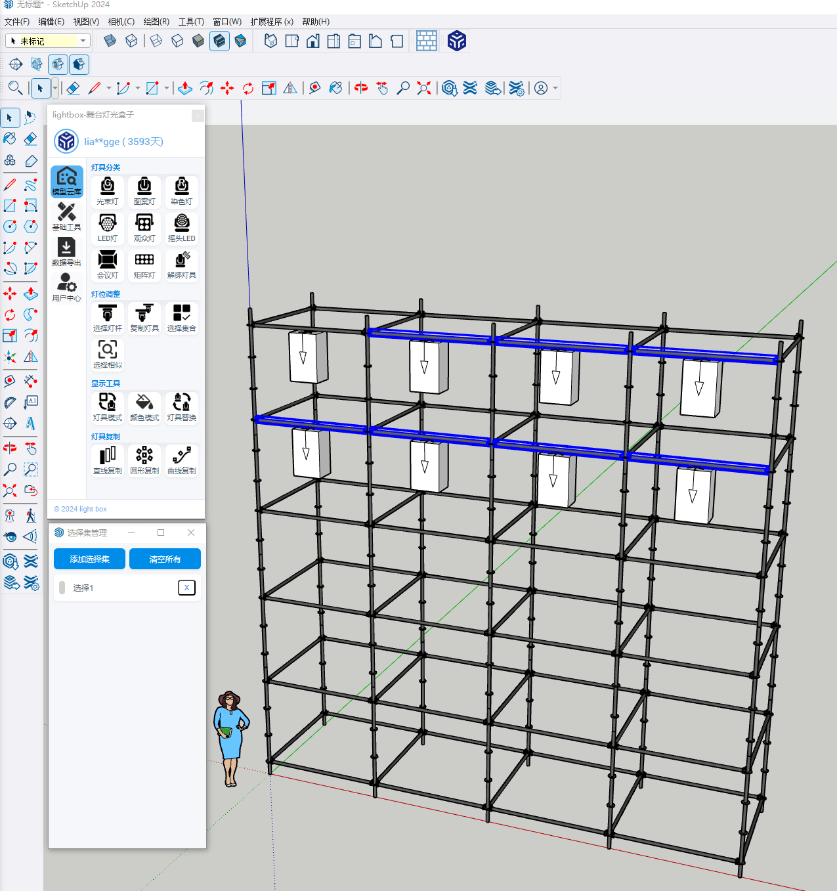Open the 光束灯 beam light category
The image size is (837, 891).
[x=108, y=191]
